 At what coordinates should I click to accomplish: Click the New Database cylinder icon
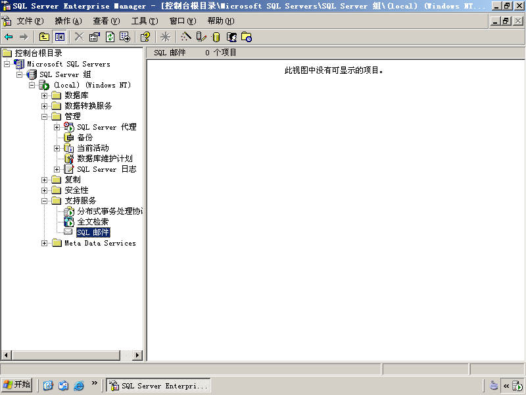click(x=216, y=37)
